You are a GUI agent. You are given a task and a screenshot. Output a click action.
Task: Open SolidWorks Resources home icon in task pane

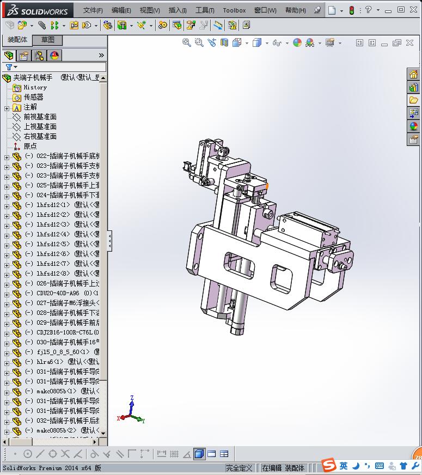pyautogui.click(x=413, y=74)
